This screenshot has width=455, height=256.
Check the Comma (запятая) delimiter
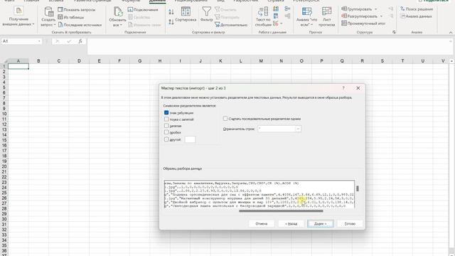pos(166,126)
